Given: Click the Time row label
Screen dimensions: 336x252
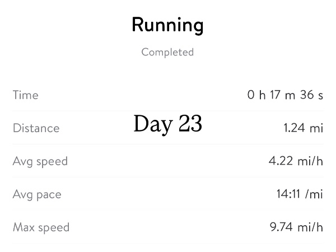Looking at the screenshot, I should tap(25, 95).
